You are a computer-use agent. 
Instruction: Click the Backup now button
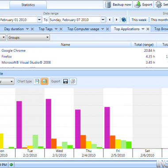118,5
